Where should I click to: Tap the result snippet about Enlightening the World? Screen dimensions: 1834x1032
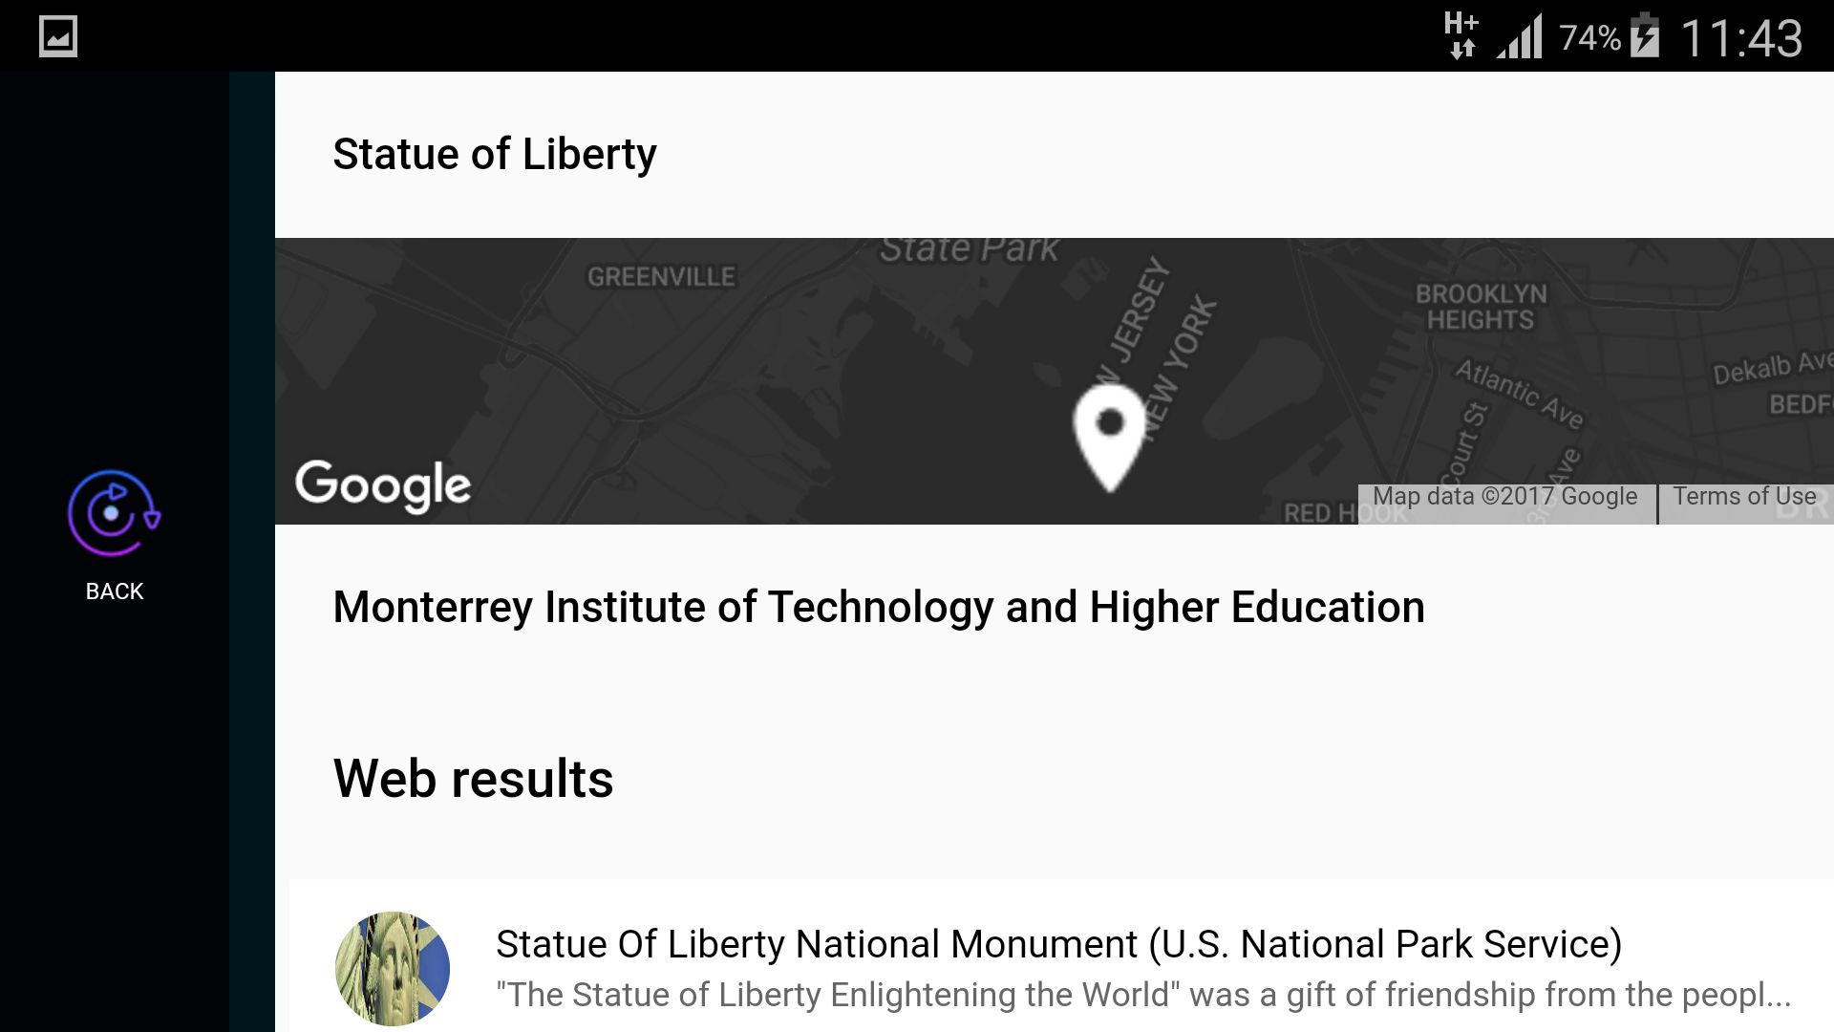tap(1142, 995)
